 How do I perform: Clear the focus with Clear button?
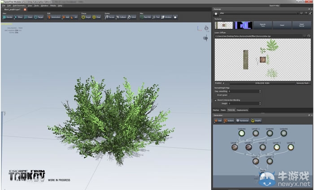coord(96,17)
